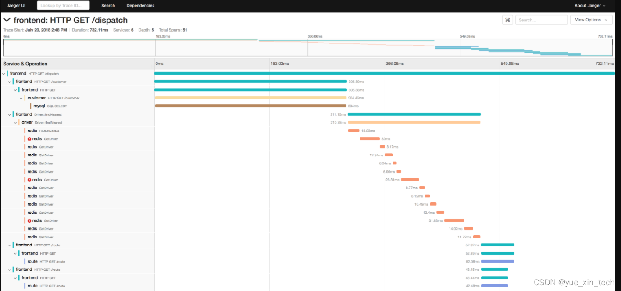
Task: Click the 183.03ms timeline header tick
Action: point(280,64)
